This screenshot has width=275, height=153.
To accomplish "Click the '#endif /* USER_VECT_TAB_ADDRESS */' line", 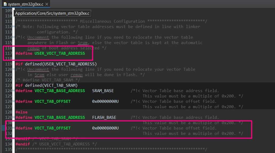I will pyautogui.click(x=56, y=144).
